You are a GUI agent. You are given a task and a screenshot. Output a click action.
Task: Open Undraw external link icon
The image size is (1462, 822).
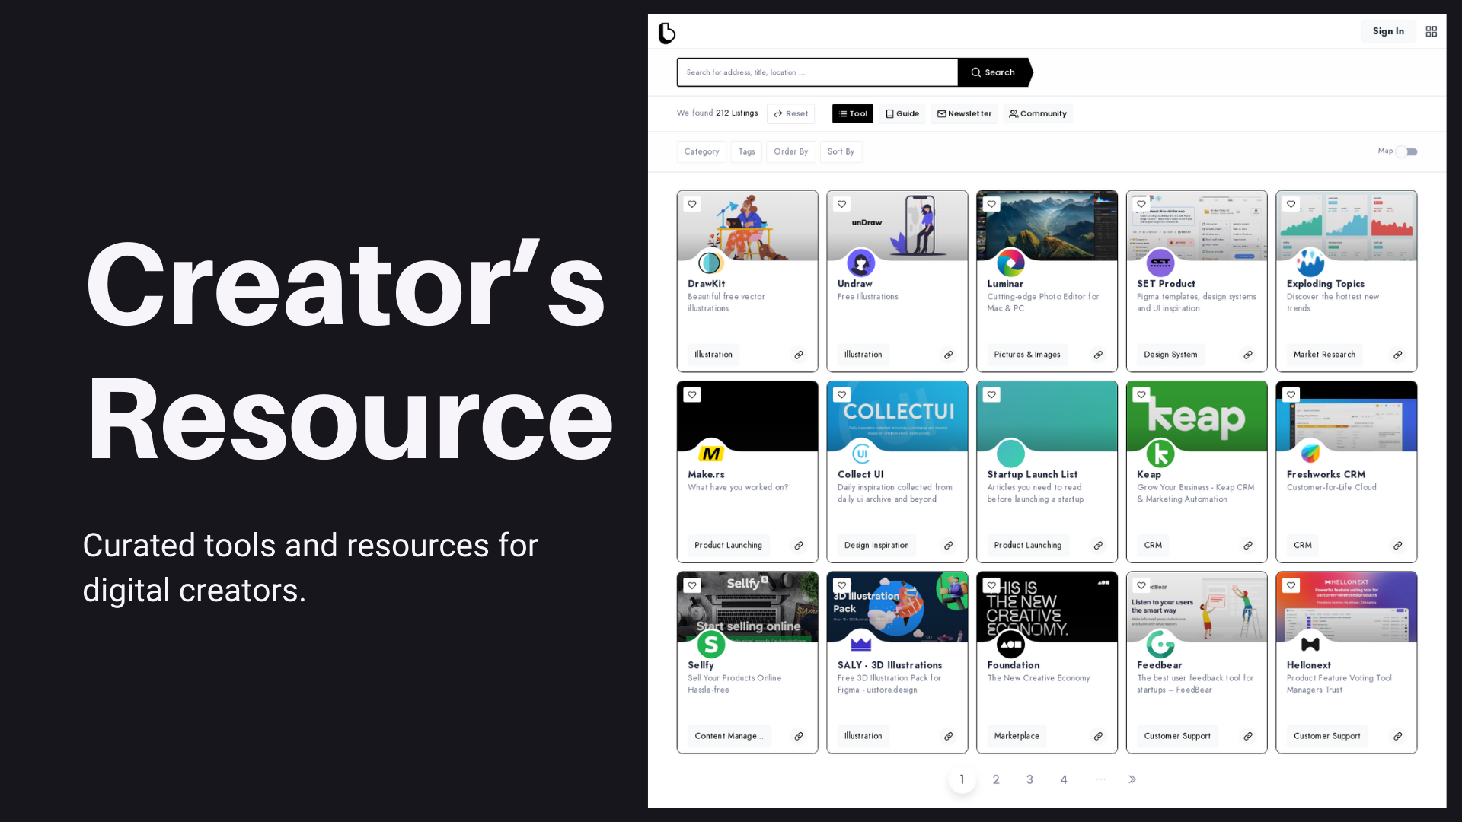[949, 355]
